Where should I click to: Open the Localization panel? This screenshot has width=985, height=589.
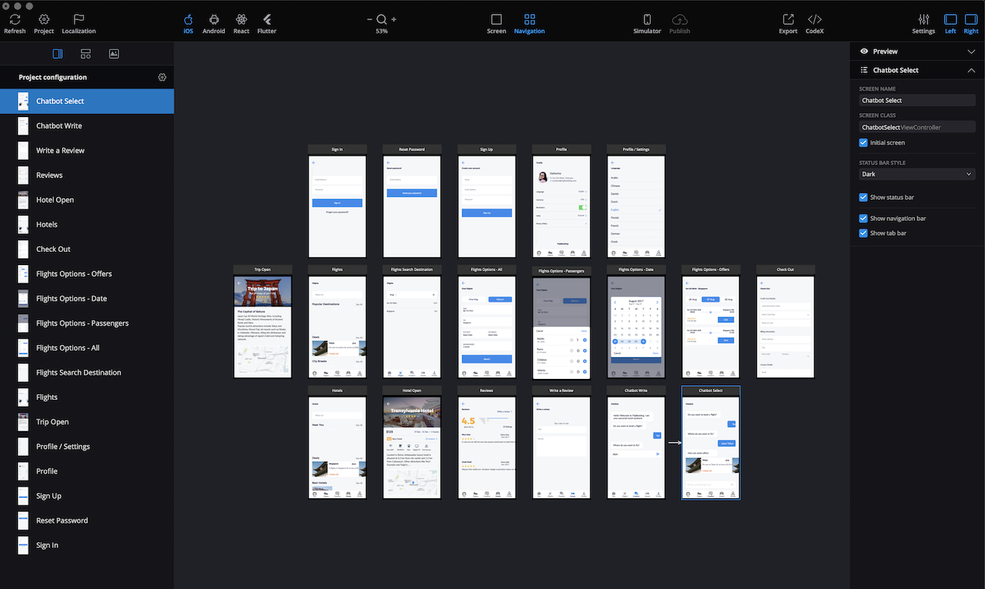point(78,23)
